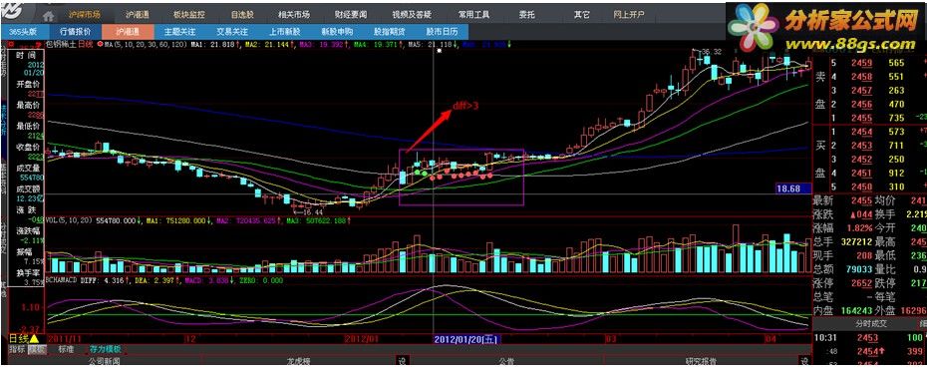This screenshot has width=927, height=368.
Task: Click the 设 settings icon next to 龙虎榜
Action: (x=401, y=361)
